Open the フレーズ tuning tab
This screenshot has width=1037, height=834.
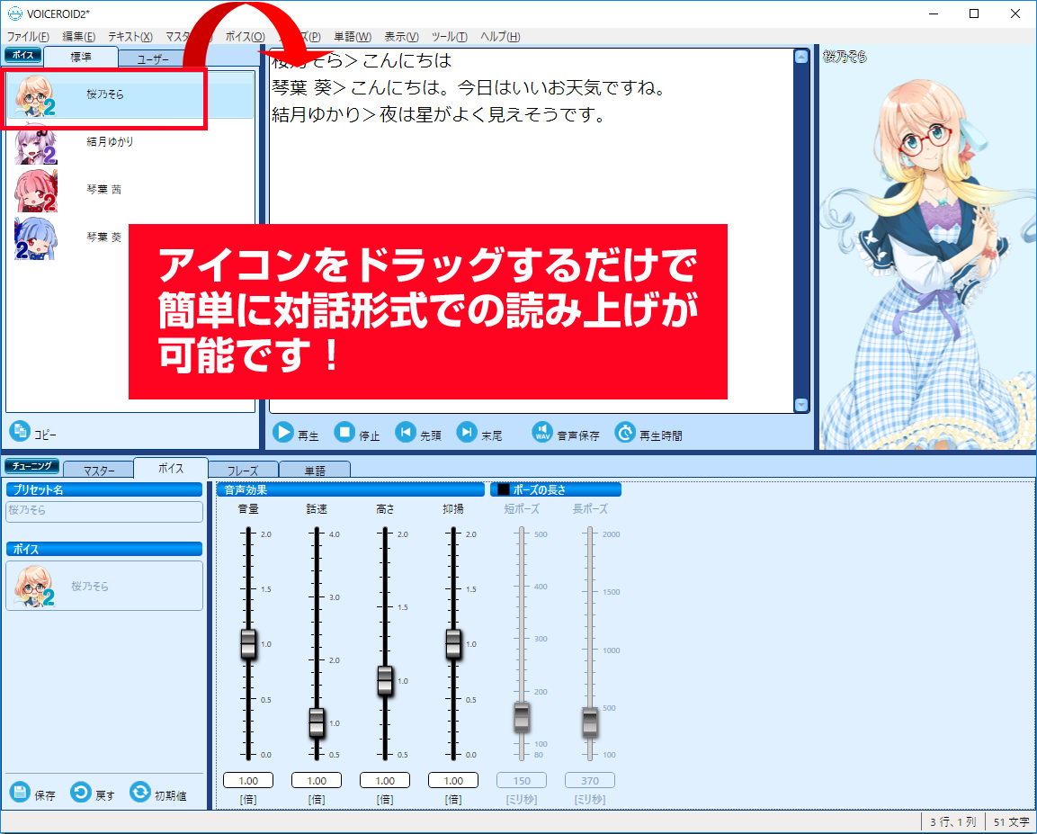coord(243,471)
